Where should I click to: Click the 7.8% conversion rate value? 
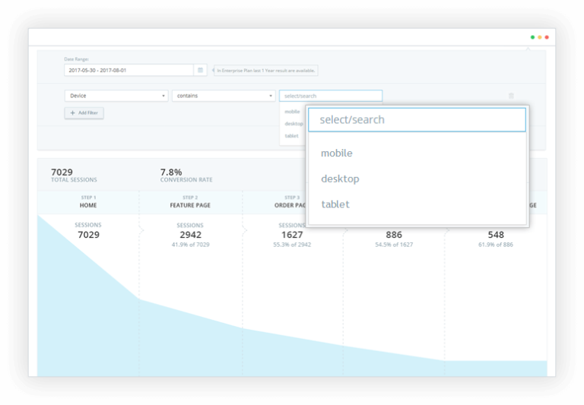point(171,172)
